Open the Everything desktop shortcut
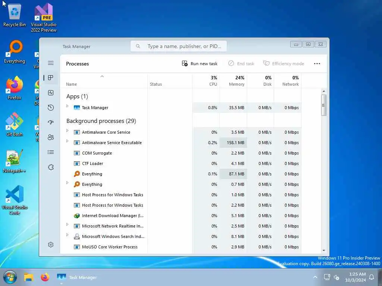 click(x=15, y=52)
